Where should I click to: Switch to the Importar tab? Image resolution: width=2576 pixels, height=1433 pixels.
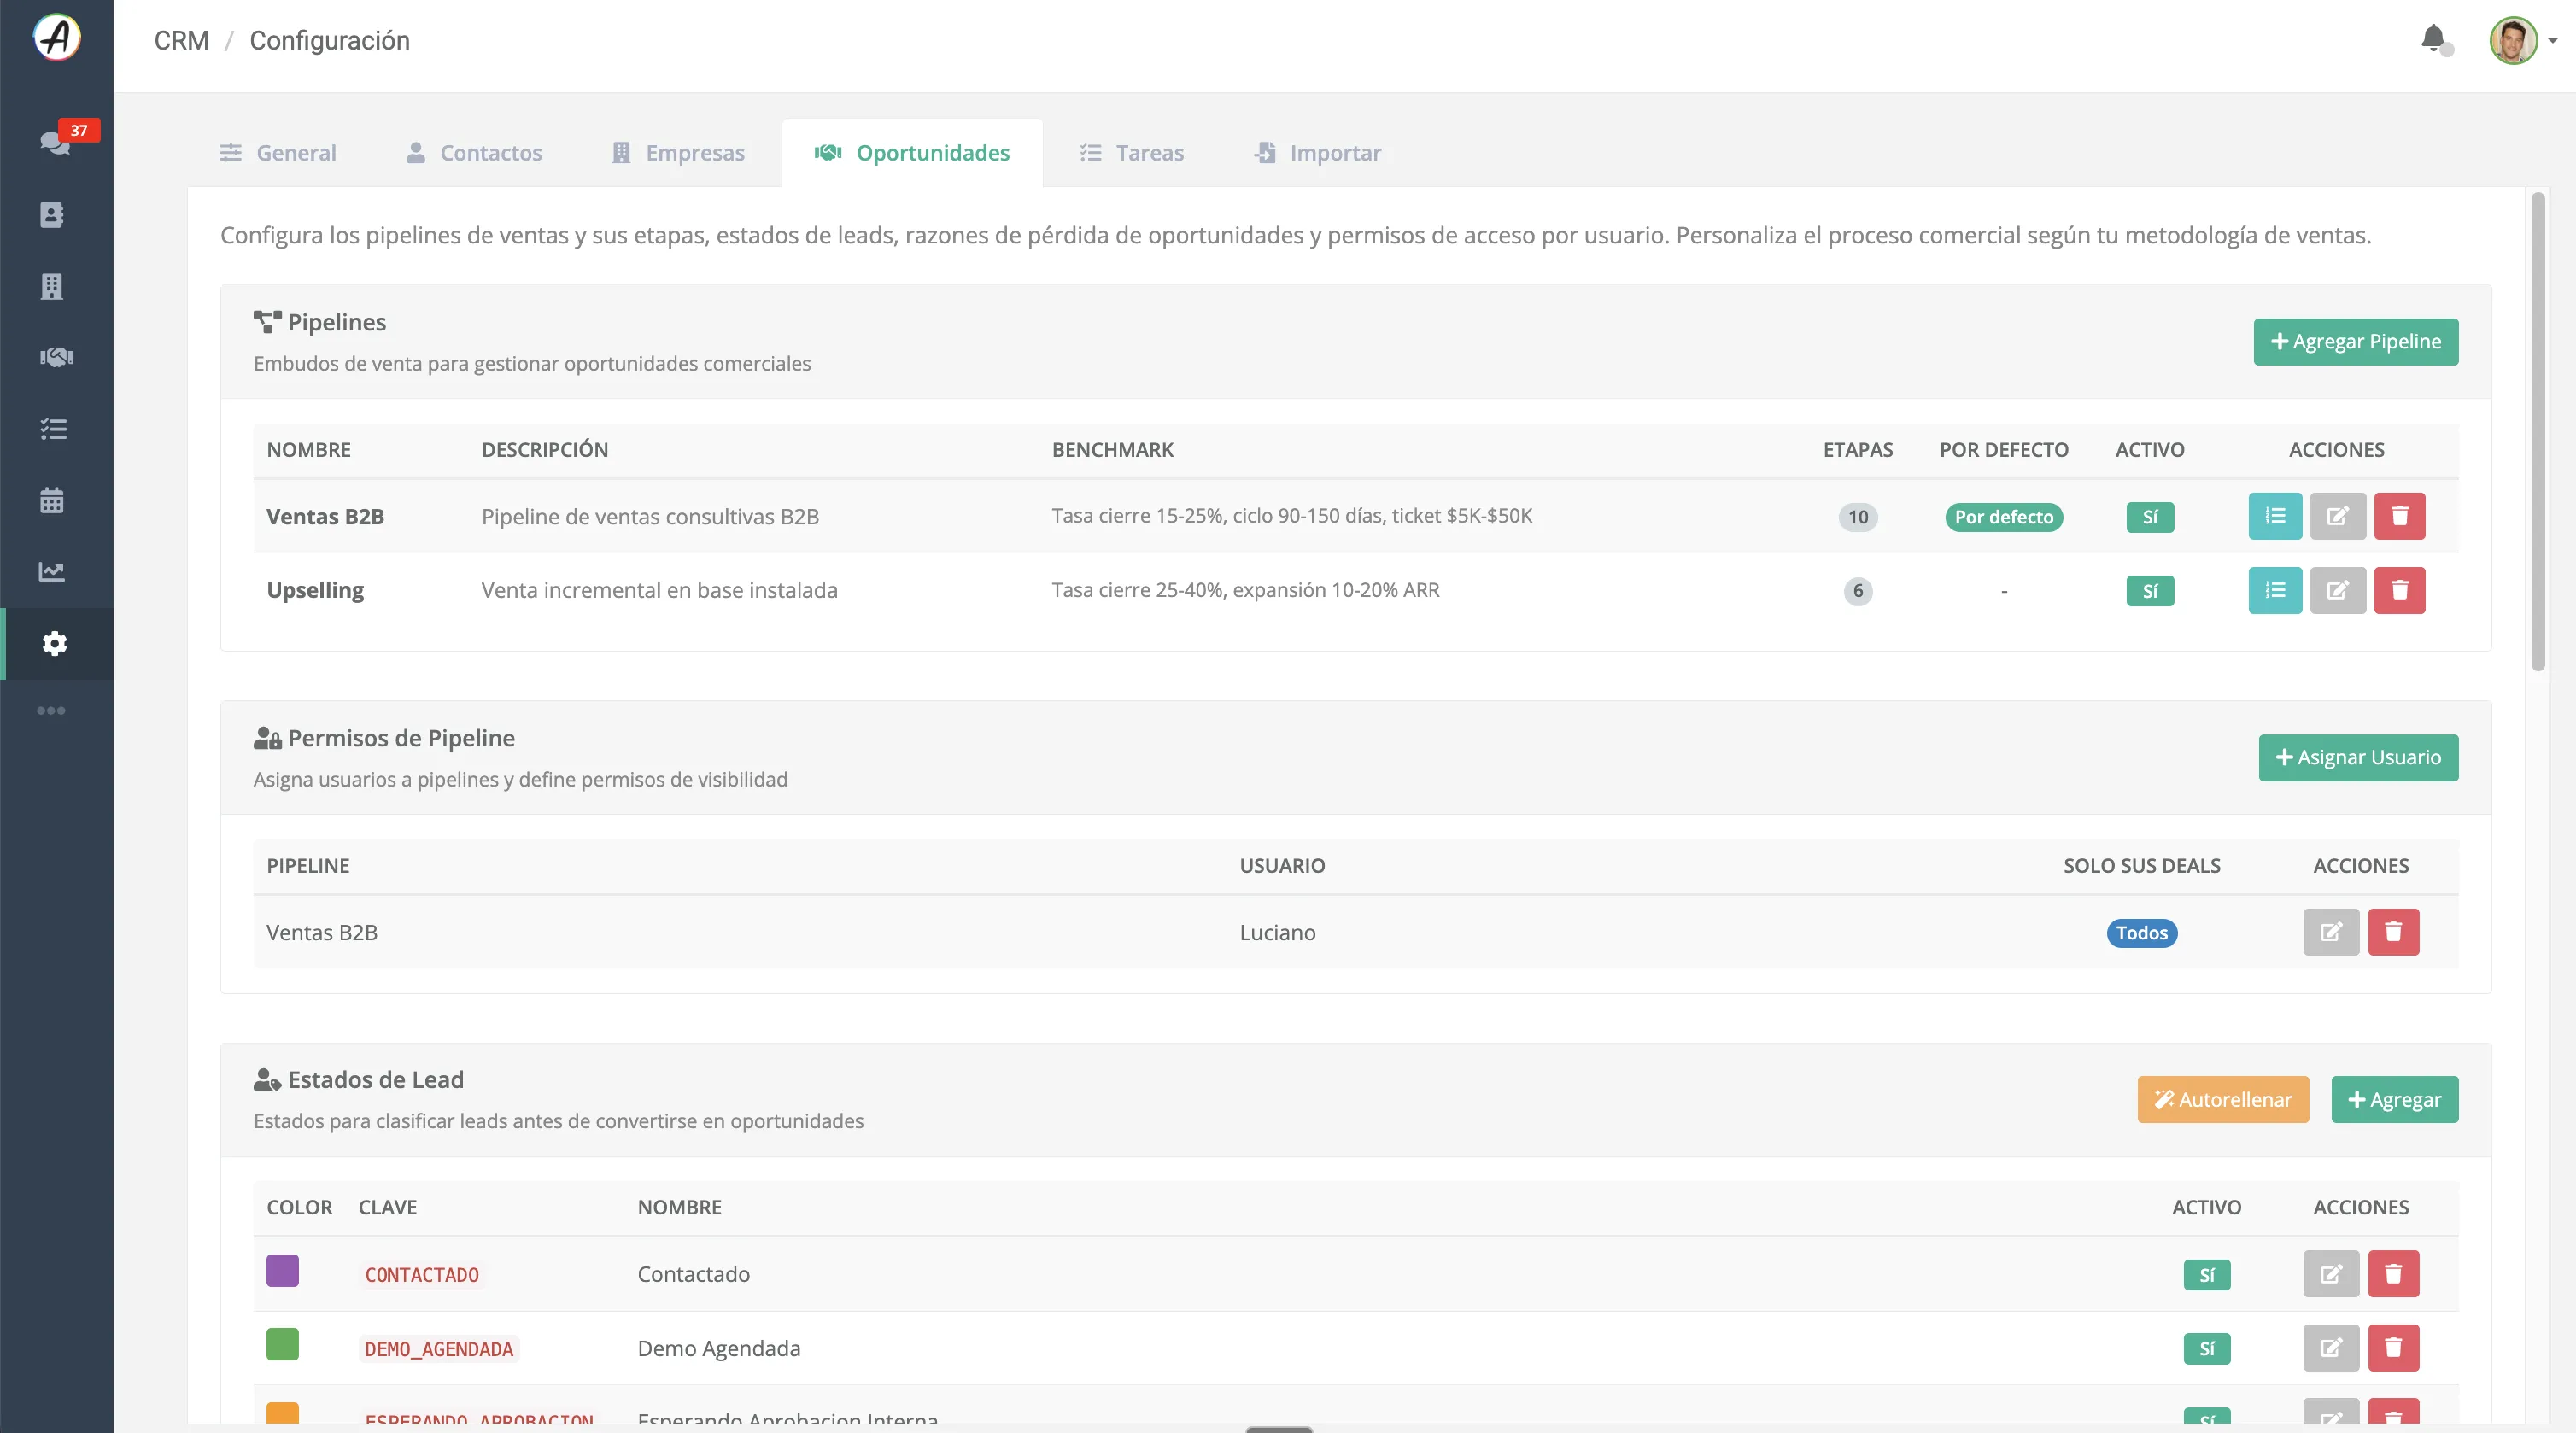pos(1317,153)
